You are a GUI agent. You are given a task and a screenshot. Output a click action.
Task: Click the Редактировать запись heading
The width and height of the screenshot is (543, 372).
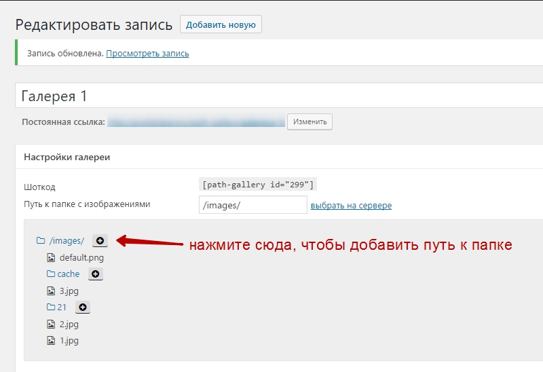point(94,25)
